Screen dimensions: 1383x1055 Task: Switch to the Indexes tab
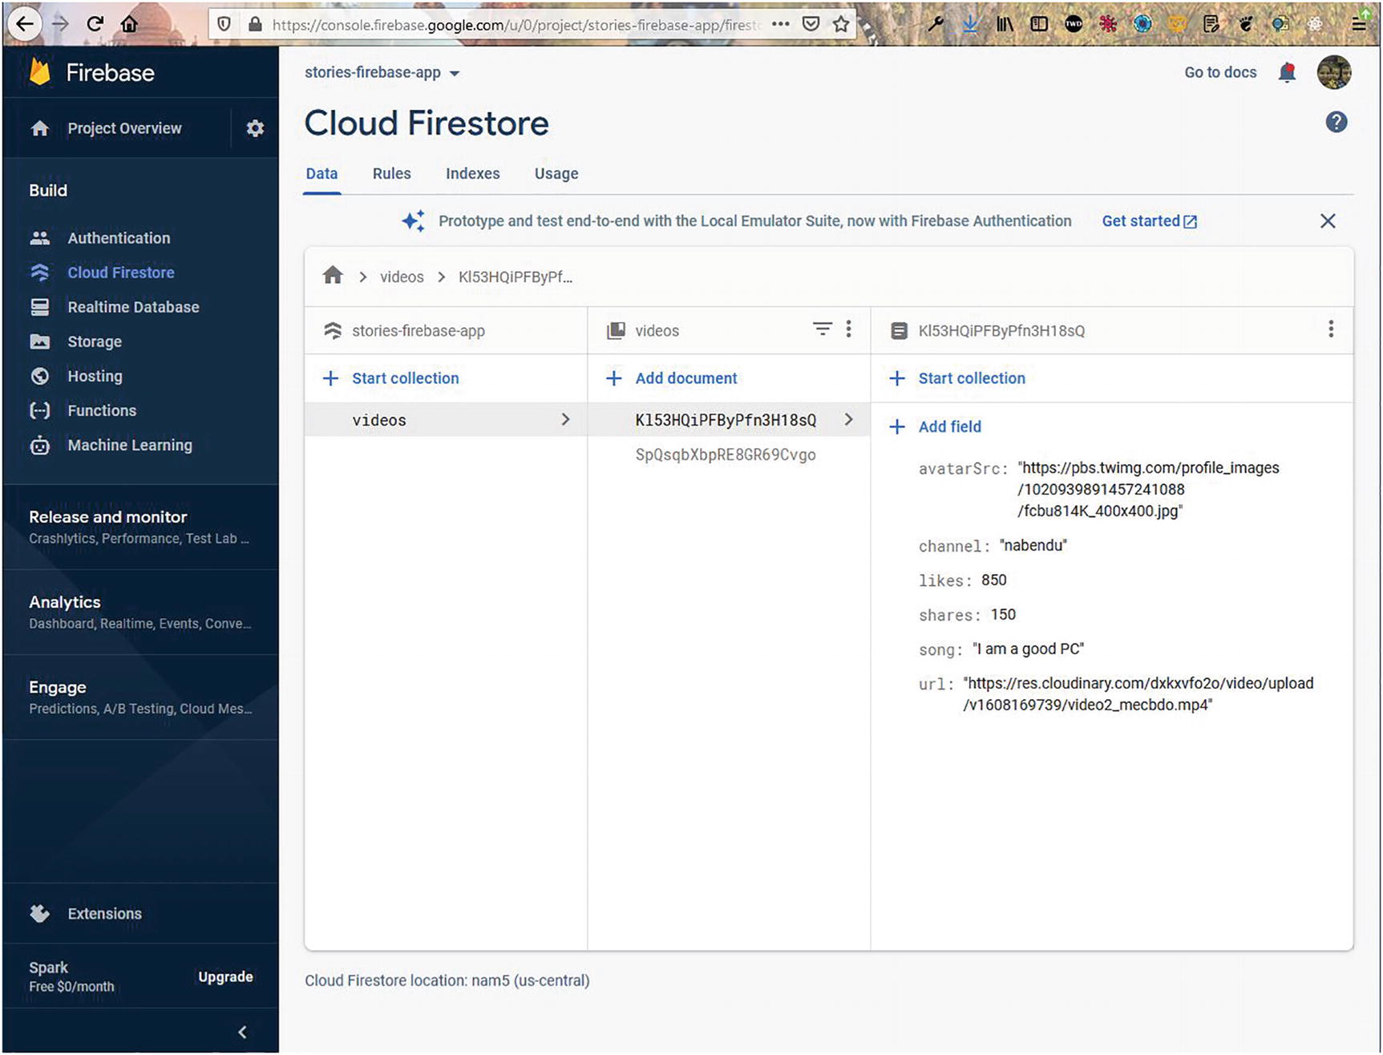(x=472, y=174)
